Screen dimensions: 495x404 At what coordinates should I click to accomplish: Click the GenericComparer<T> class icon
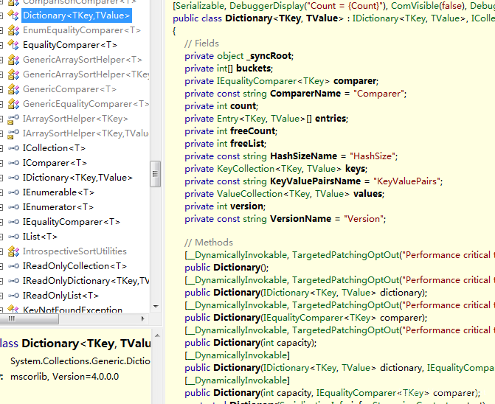click(13, 89)
